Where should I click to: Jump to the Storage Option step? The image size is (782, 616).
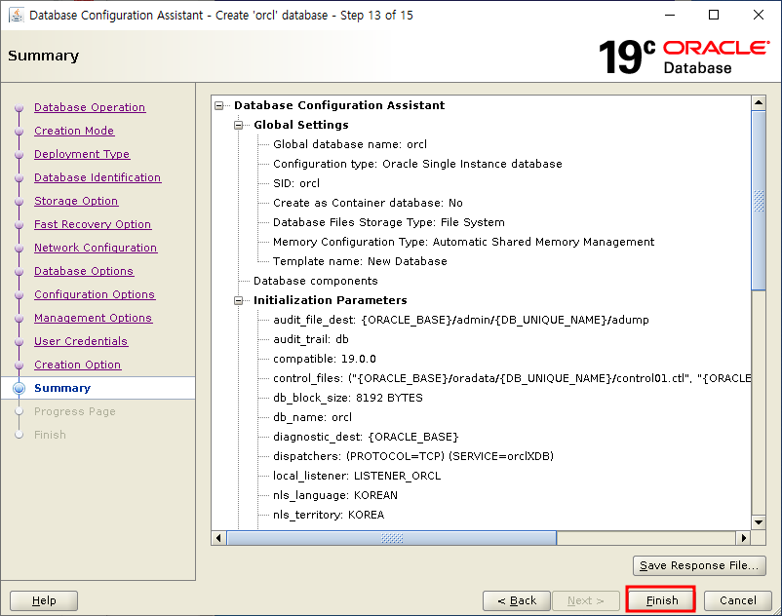(x=76, y=201)
